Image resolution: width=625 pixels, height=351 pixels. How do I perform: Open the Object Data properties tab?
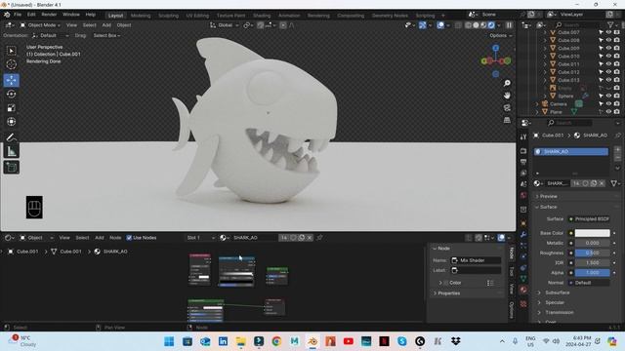tap(523, 278)
